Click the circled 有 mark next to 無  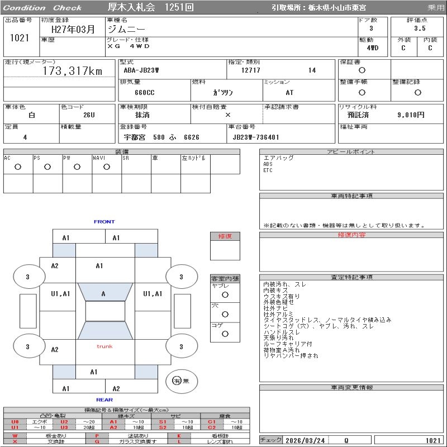(177, 381)
